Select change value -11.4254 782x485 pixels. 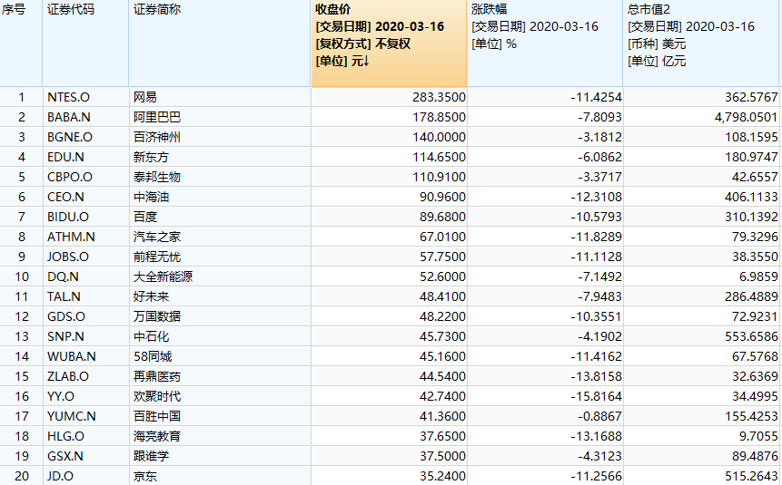[596, 97]
